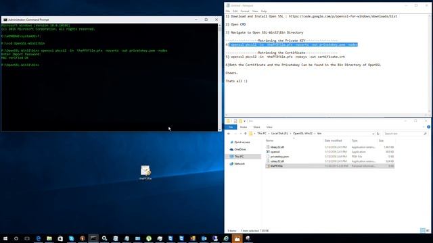Select thePFXfile row in Explorer list
This screenshot has width=433, height=243.
pos(330,166)
